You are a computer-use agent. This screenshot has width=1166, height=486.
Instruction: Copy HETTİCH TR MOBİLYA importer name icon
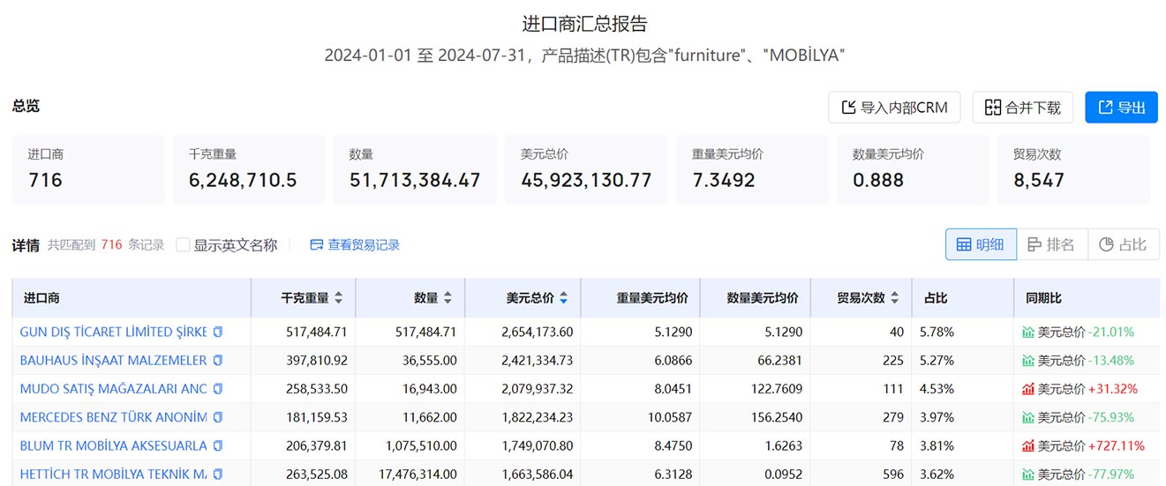[x=218, y=475]
